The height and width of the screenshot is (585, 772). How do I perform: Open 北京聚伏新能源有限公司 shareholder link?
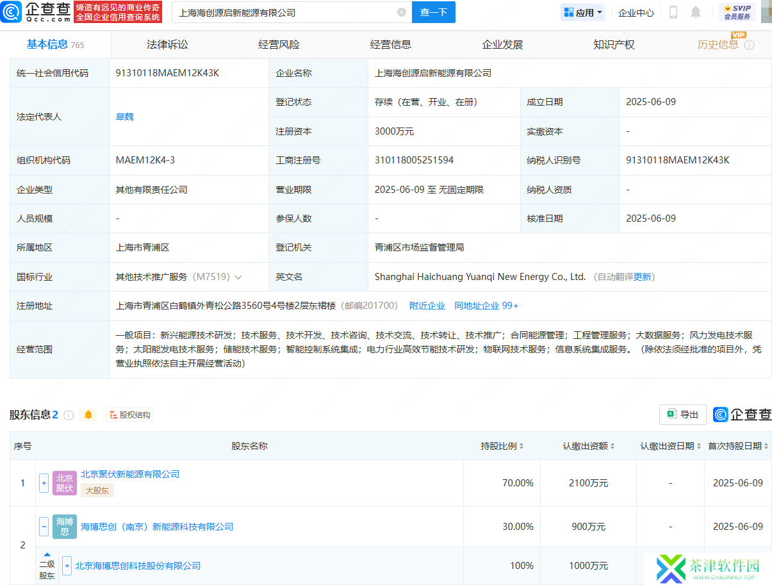pyautogui.click(x=130, y=474)
